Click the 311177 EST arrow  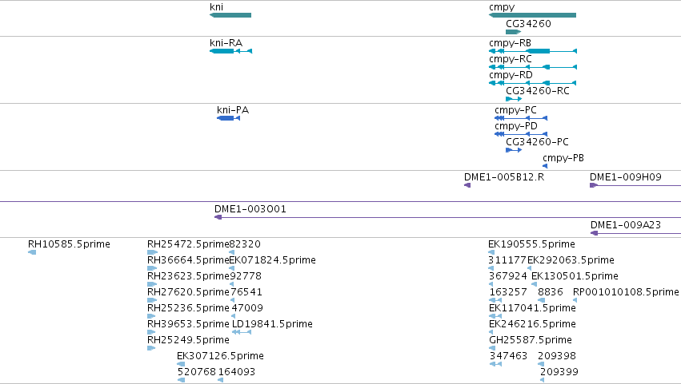pyautogui.click(x=491, y=268)
